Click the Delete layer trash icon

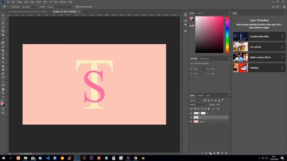226,153
